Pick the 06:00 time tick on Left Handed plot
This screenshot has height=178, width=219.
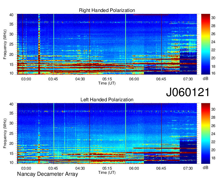tap(134, 168)
